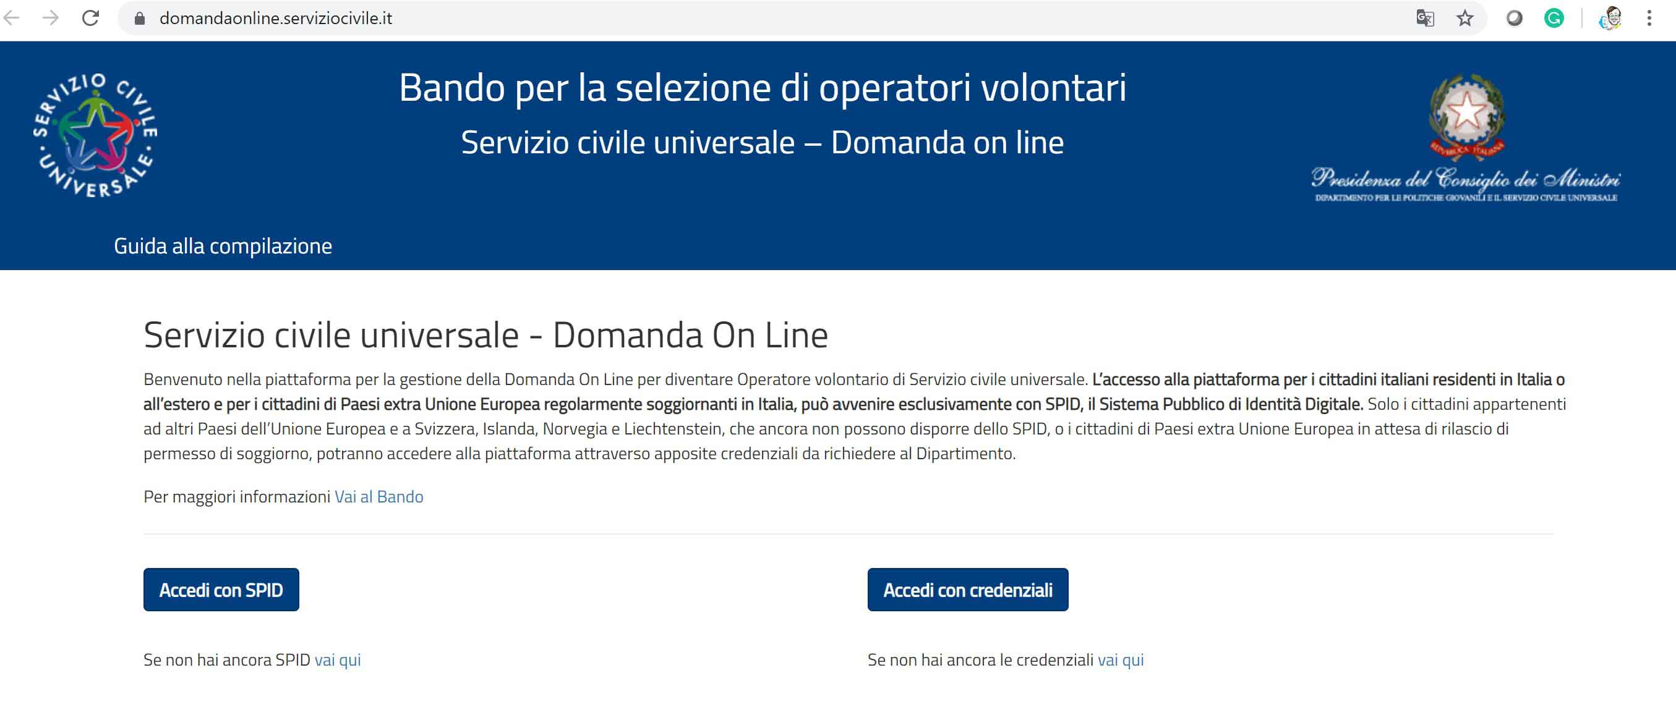Open Guida alla compilazione menu item
Image resolution: width=1676 pixels, height=712 pixels.
pos(223,246)
